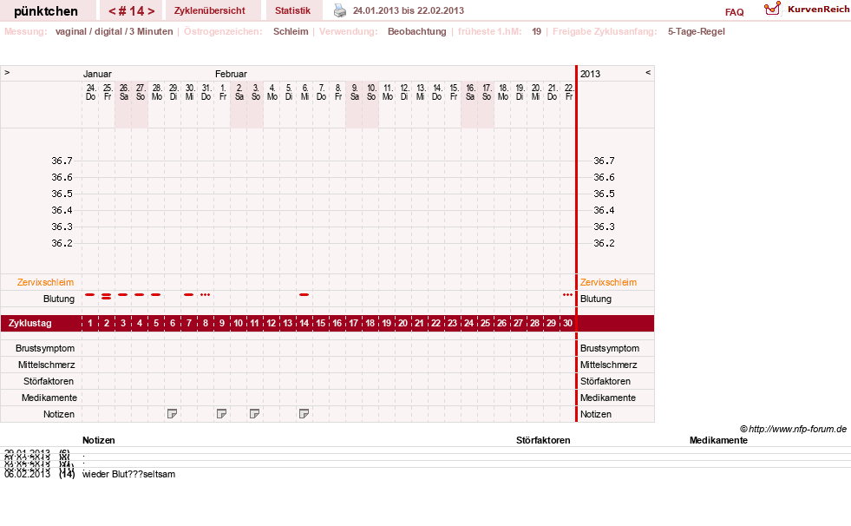Click the left Notizen row label
The image size is (851, 526).
(x=59, y=414)
